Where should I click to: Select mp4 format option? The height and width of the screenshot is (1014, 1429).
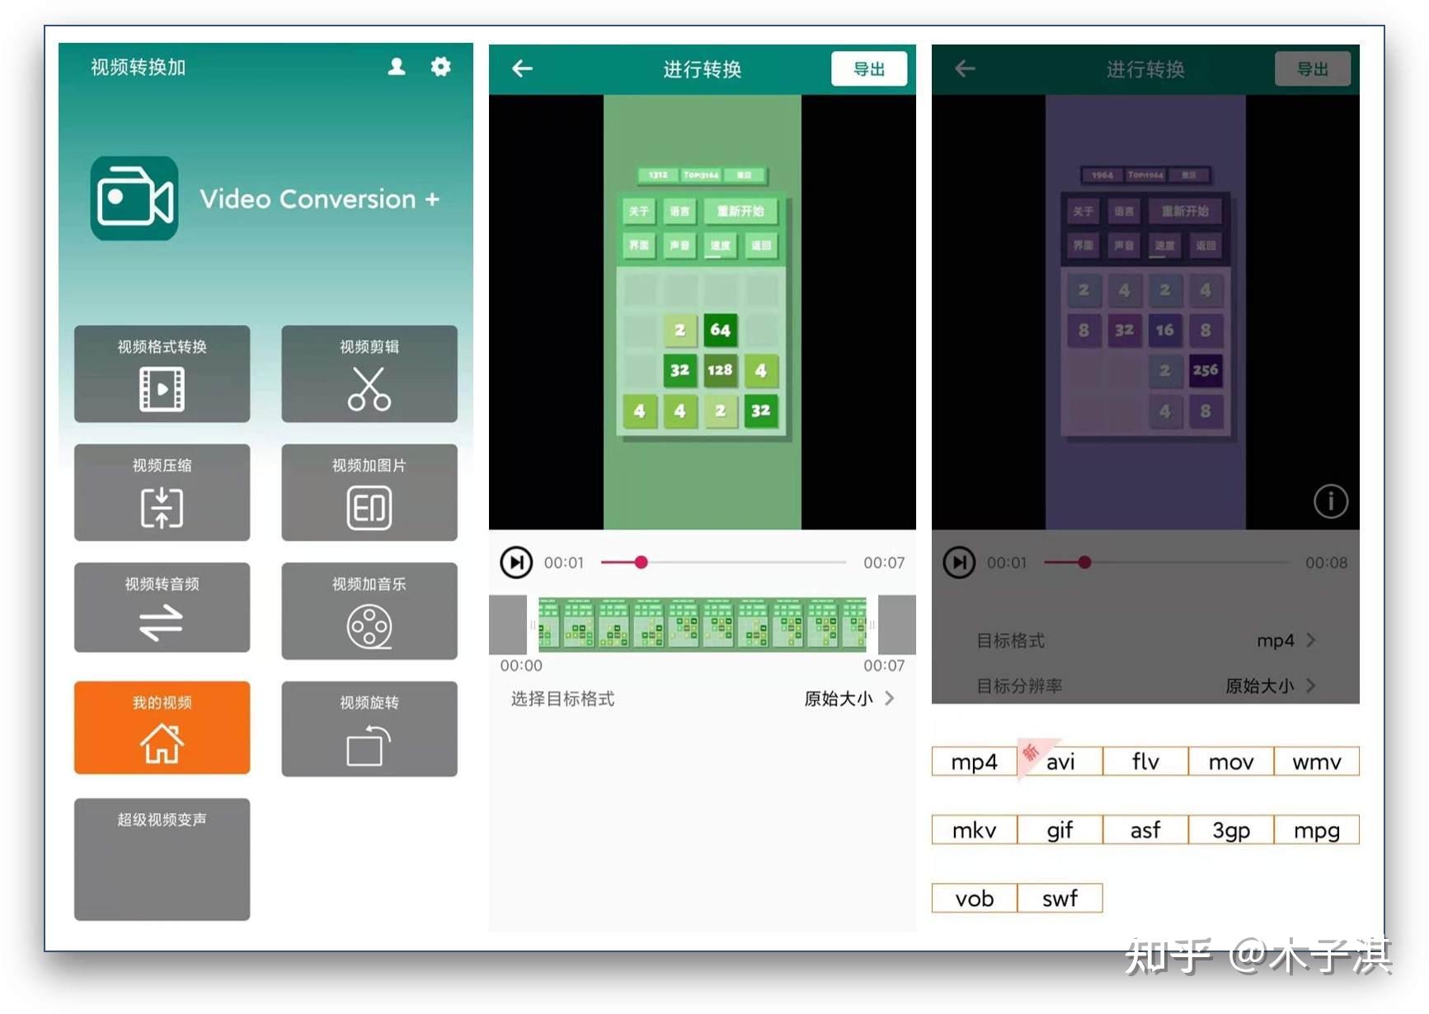(x=974, y=761)
